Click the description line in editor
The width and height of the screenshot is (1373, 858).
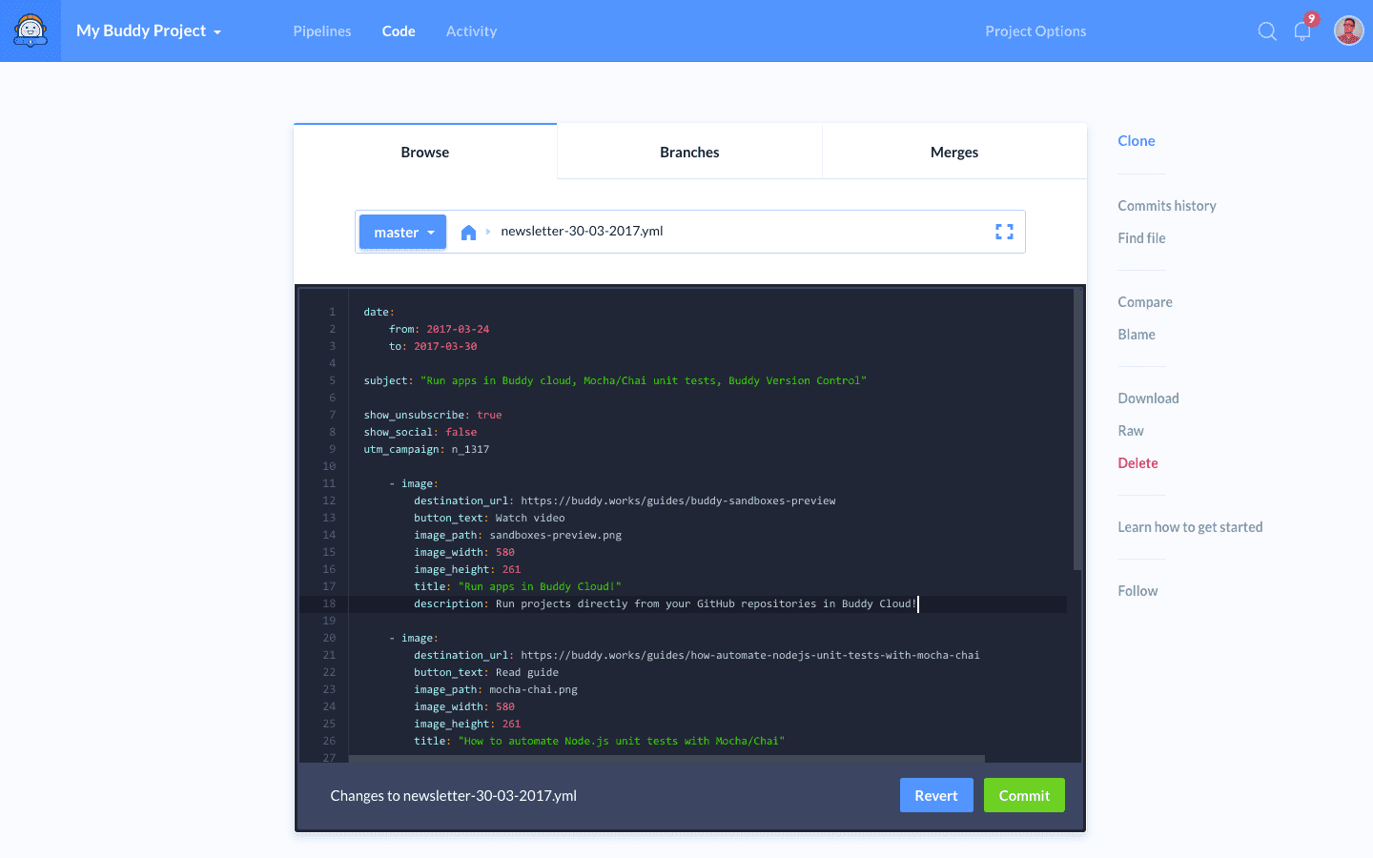click(666, 603)
